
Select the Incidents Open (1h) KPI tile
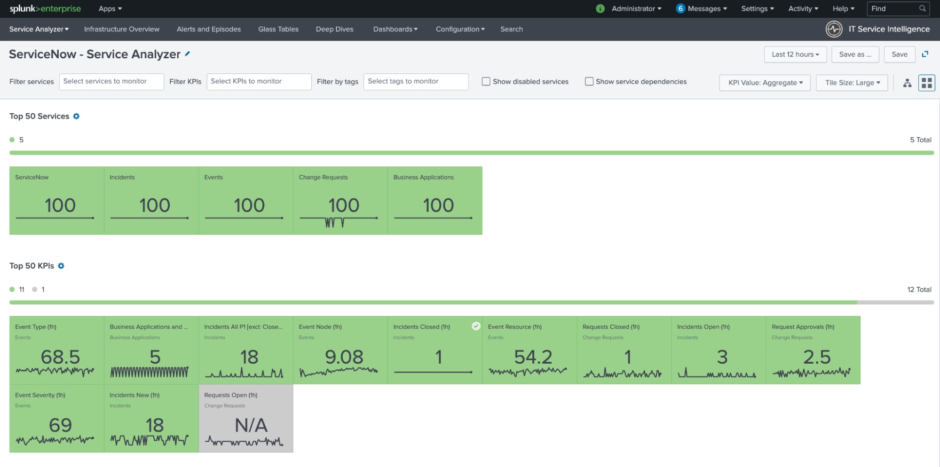point(719,350)
